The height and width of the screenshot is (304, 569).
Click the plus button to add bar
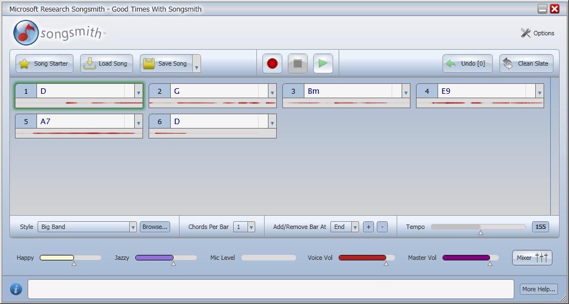tap(368, 227)
